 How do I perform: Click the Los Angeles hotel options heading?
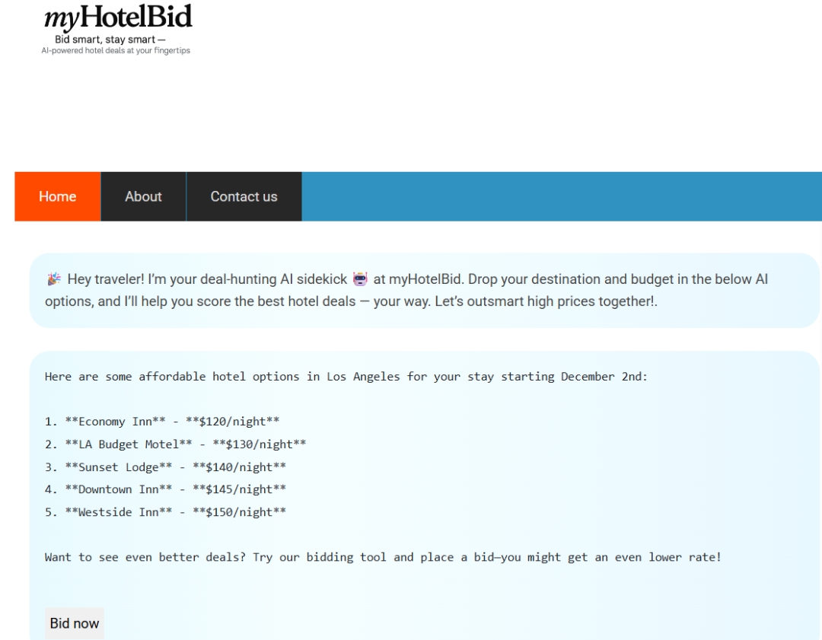click(x=346, y=377)
